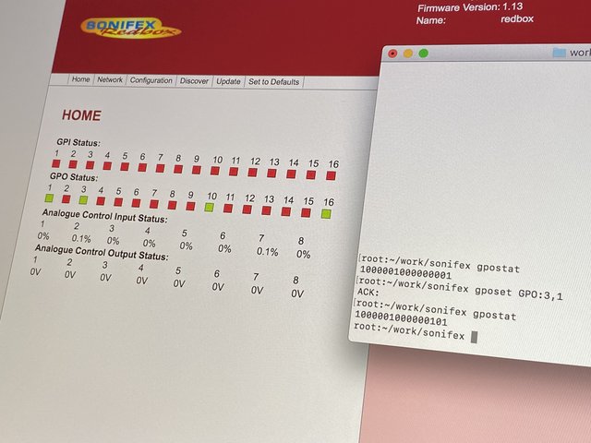Image resolution: width=591 pixels, height=443 pixels.
Task: Click GPI status indicator 6
Action: click(x=142, y=167)
